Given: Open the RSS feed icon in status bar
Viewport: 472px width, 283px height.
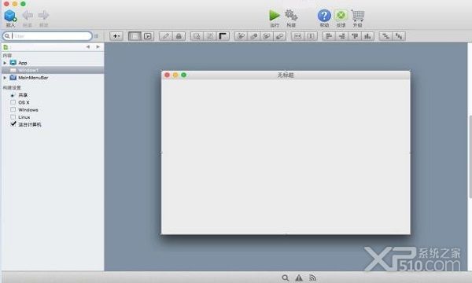Looking at the screenshot, I should click(x=313, y=278).
